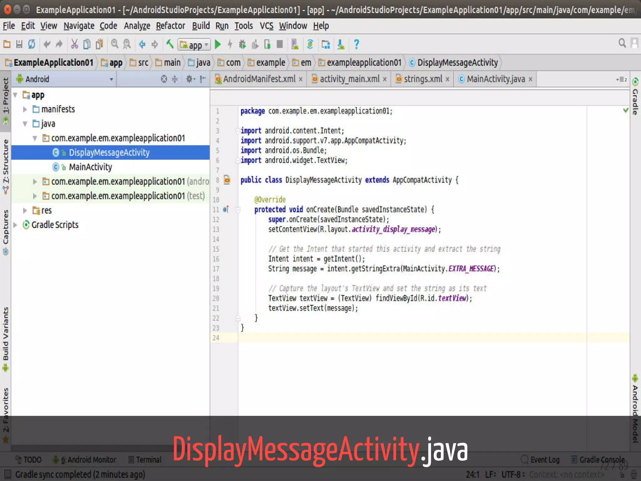Viewport: 641px width, 481px height.
Task: Switch to the AndroidManifest.xml tab
Action: (259, 79)
